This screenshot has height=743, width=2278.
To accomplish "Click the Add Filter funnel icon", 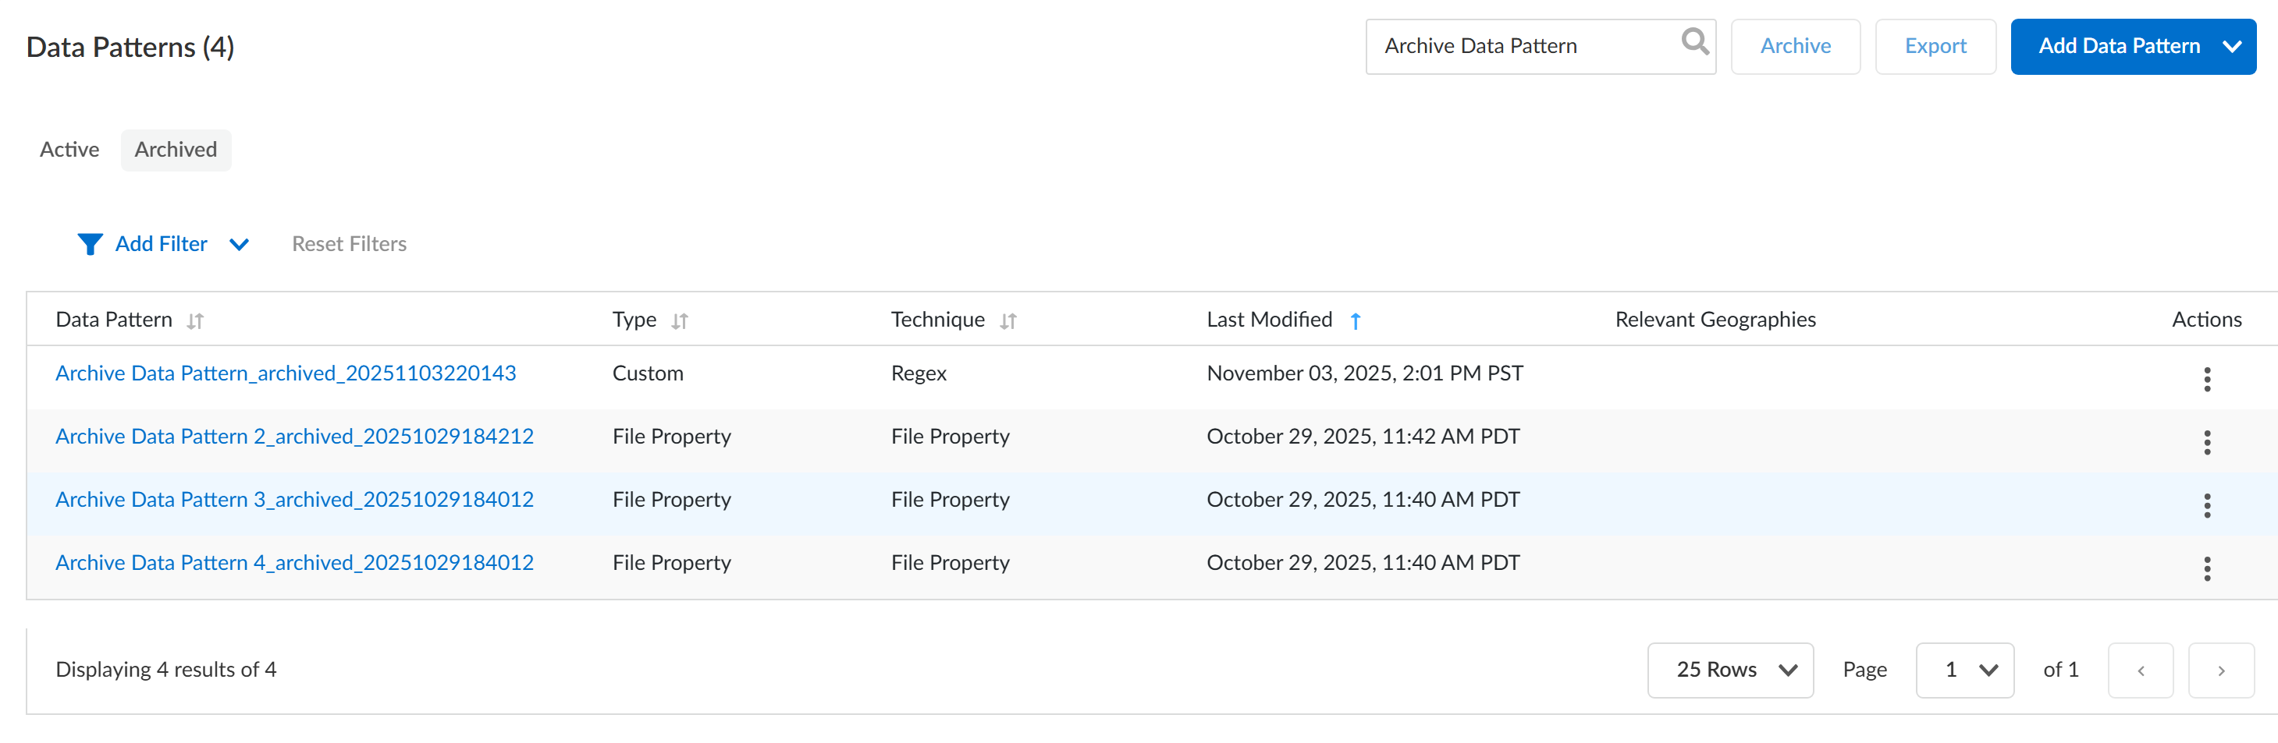I will [x=89, y=244].
